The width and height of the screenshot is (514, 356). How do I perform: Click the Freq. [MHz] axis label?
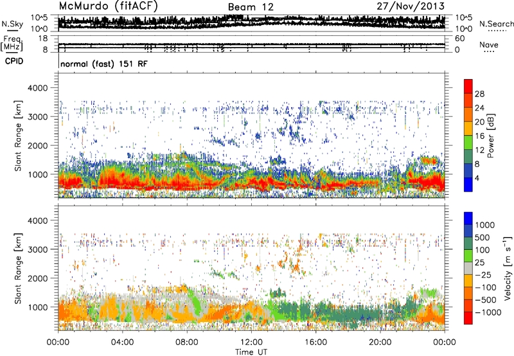point(12,44)
